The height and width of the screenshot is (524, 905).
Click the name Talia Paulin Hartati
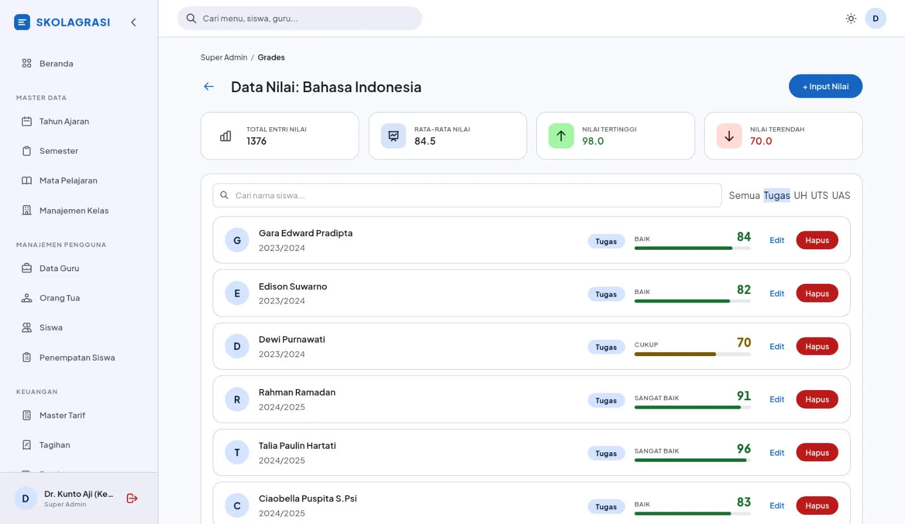coord(297,445)
